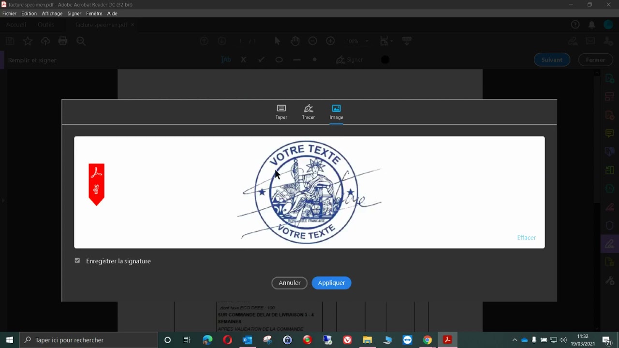
Task: Open the Aide menu
Action: 112,14
